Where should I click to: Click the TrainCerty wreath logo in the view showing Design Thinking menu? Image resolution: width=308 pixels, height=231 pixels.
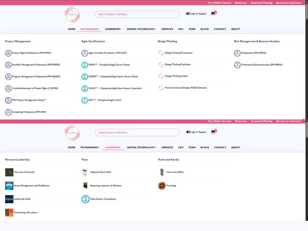click(x=72, y=14)
